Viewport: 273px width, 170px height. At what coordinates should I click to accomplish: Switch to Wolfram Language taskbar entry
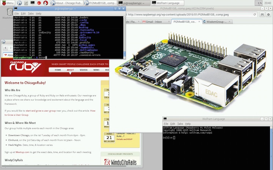(x=168, y=3)
